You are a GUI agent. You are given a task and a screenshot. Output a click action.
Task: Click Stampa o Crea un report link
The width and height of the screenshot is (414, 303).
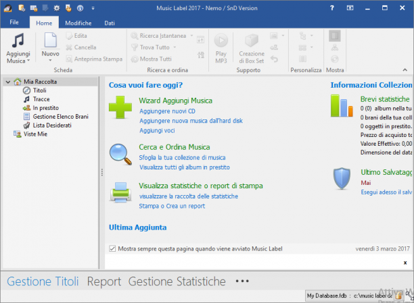(172, 206)
